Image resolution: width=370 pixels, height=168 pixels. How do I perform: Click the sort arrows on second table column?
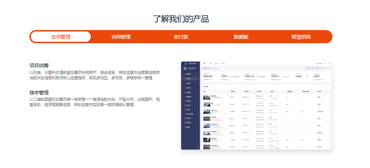(x=236, y=91)
